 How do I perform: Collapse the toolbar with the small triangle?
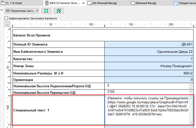pos(2,10)
